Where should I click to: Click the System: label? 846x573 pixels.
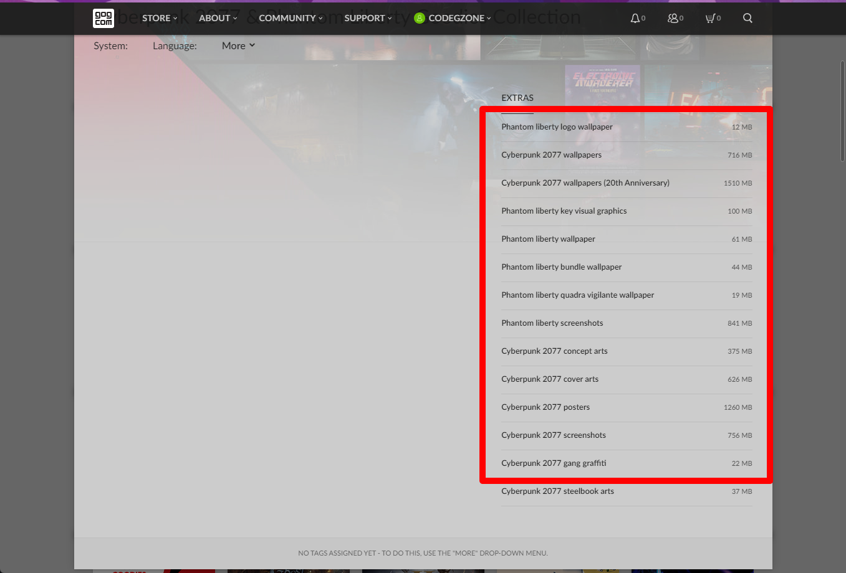coord(110,45)
